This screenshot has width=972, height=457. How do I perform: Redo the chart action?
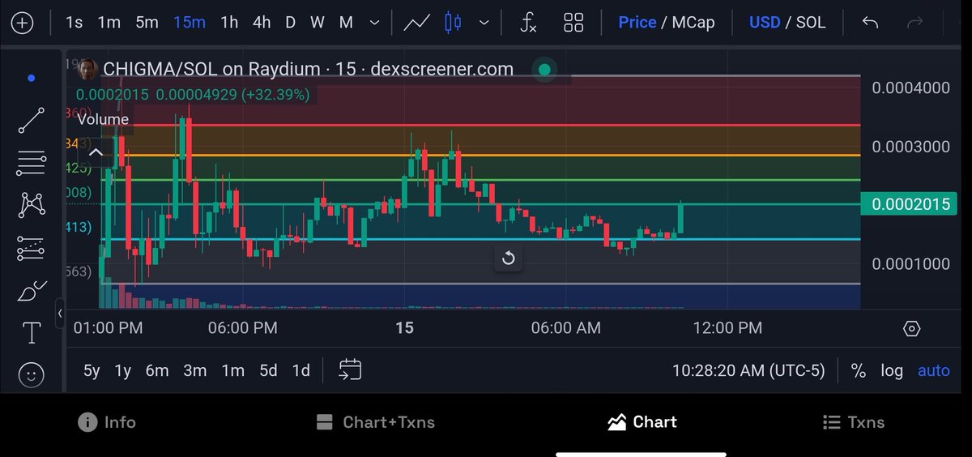[915, 23]
